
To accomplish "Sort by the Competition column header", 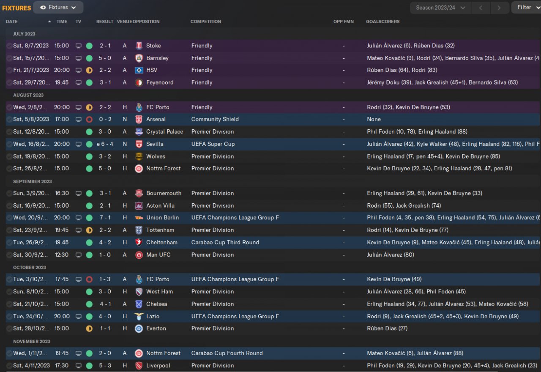I will pos(205,22).
